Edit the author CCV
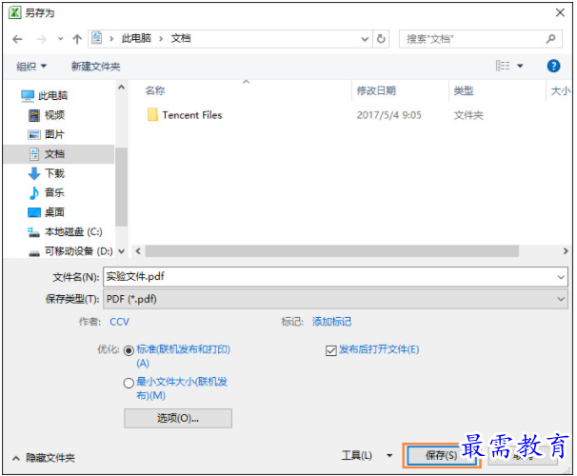 (120, 322)
